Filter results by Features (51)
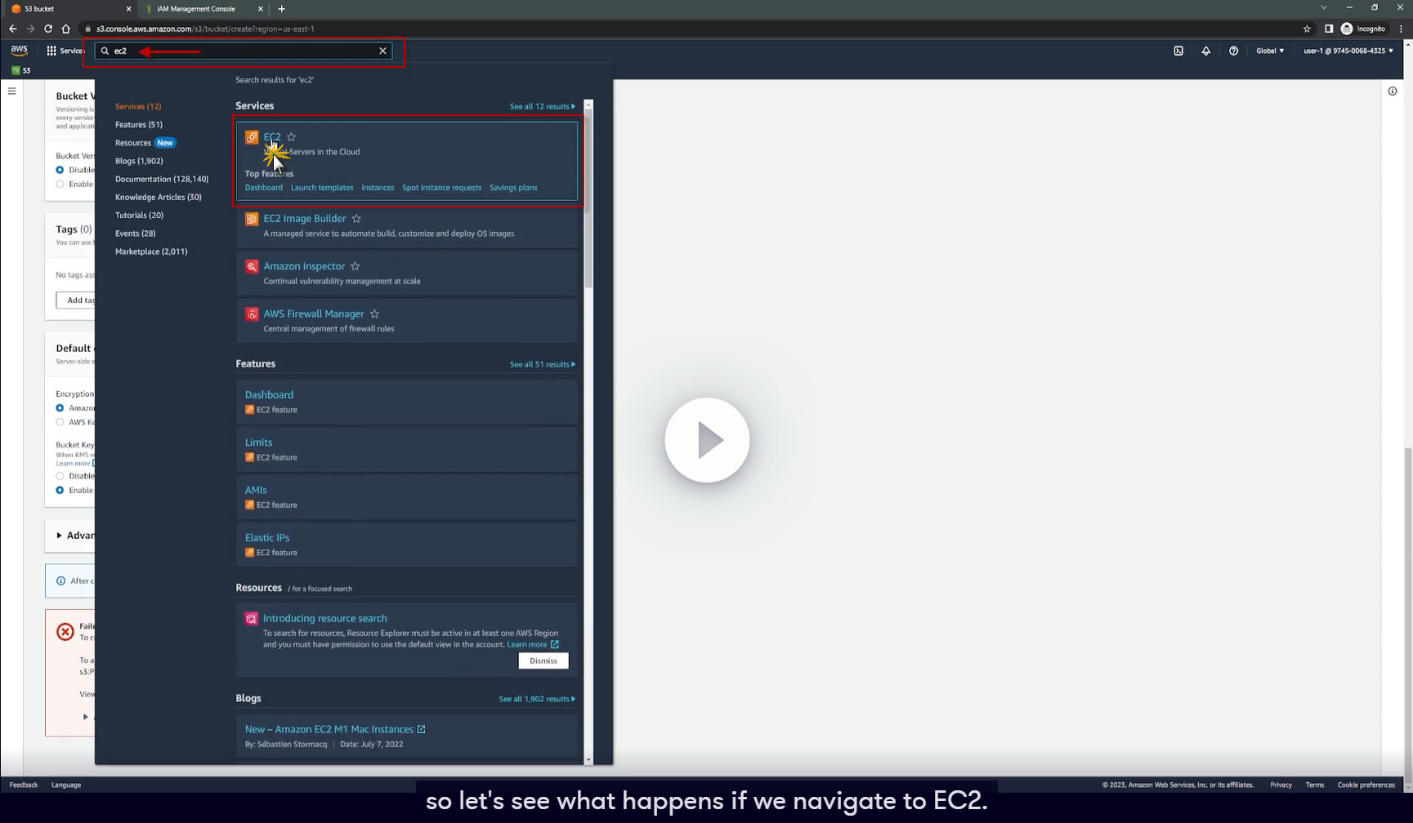1413x823 pixels. click(139, 124)
